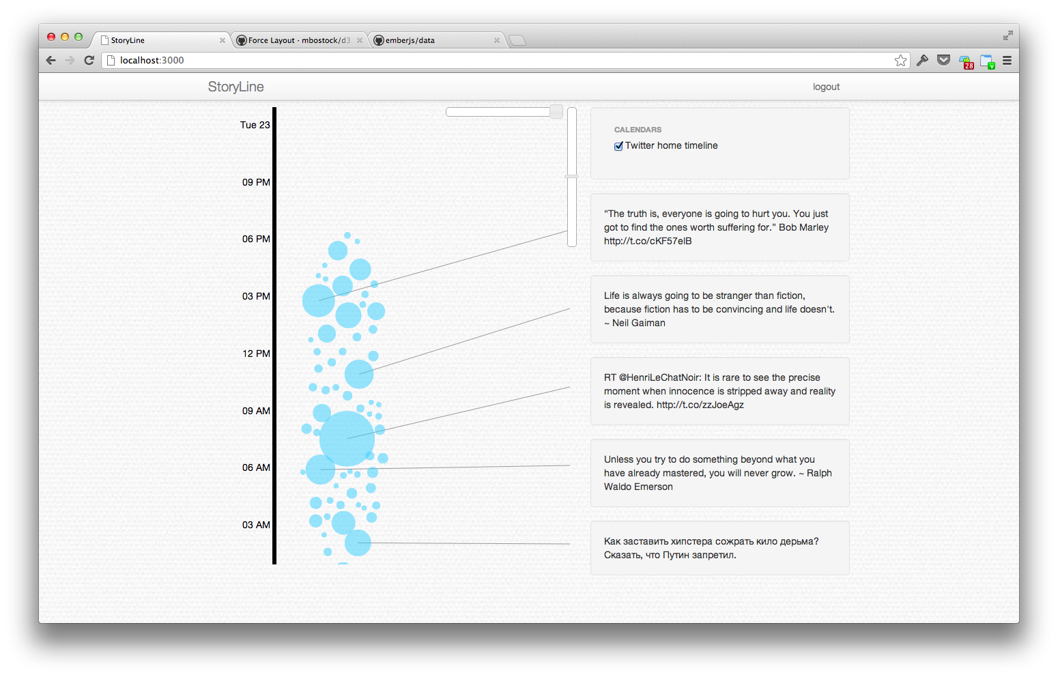The height and width of the screenshot is (677, 1058).
Task: Click the bookmark star in address bar
Action: tap(900, 61)
